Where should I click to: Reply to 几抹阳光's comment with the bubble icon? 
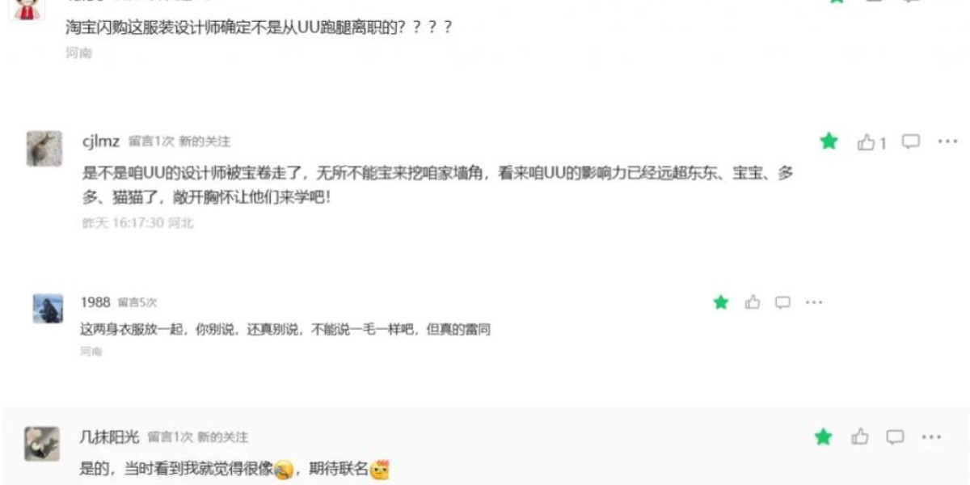click(x=895, y=437)
